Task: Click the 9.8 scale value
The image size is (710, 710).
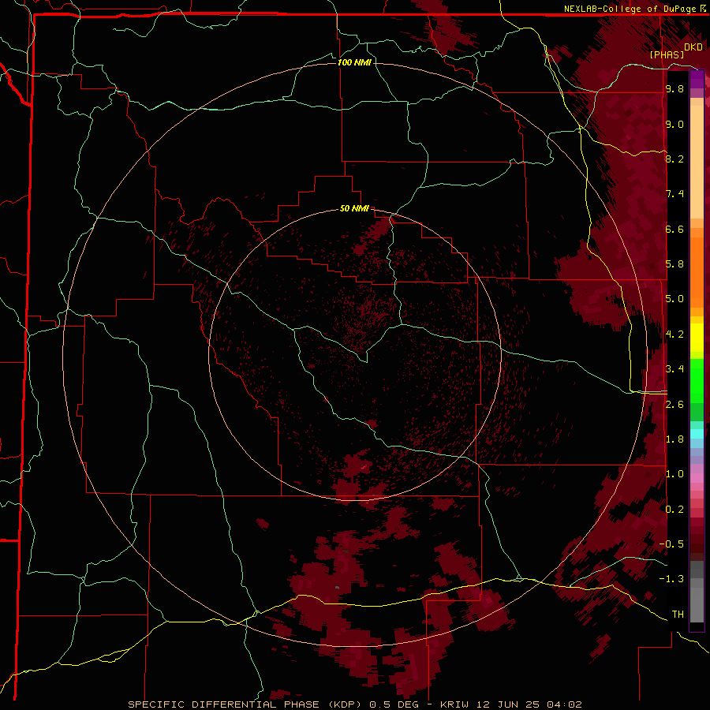Action: (674, 88)
